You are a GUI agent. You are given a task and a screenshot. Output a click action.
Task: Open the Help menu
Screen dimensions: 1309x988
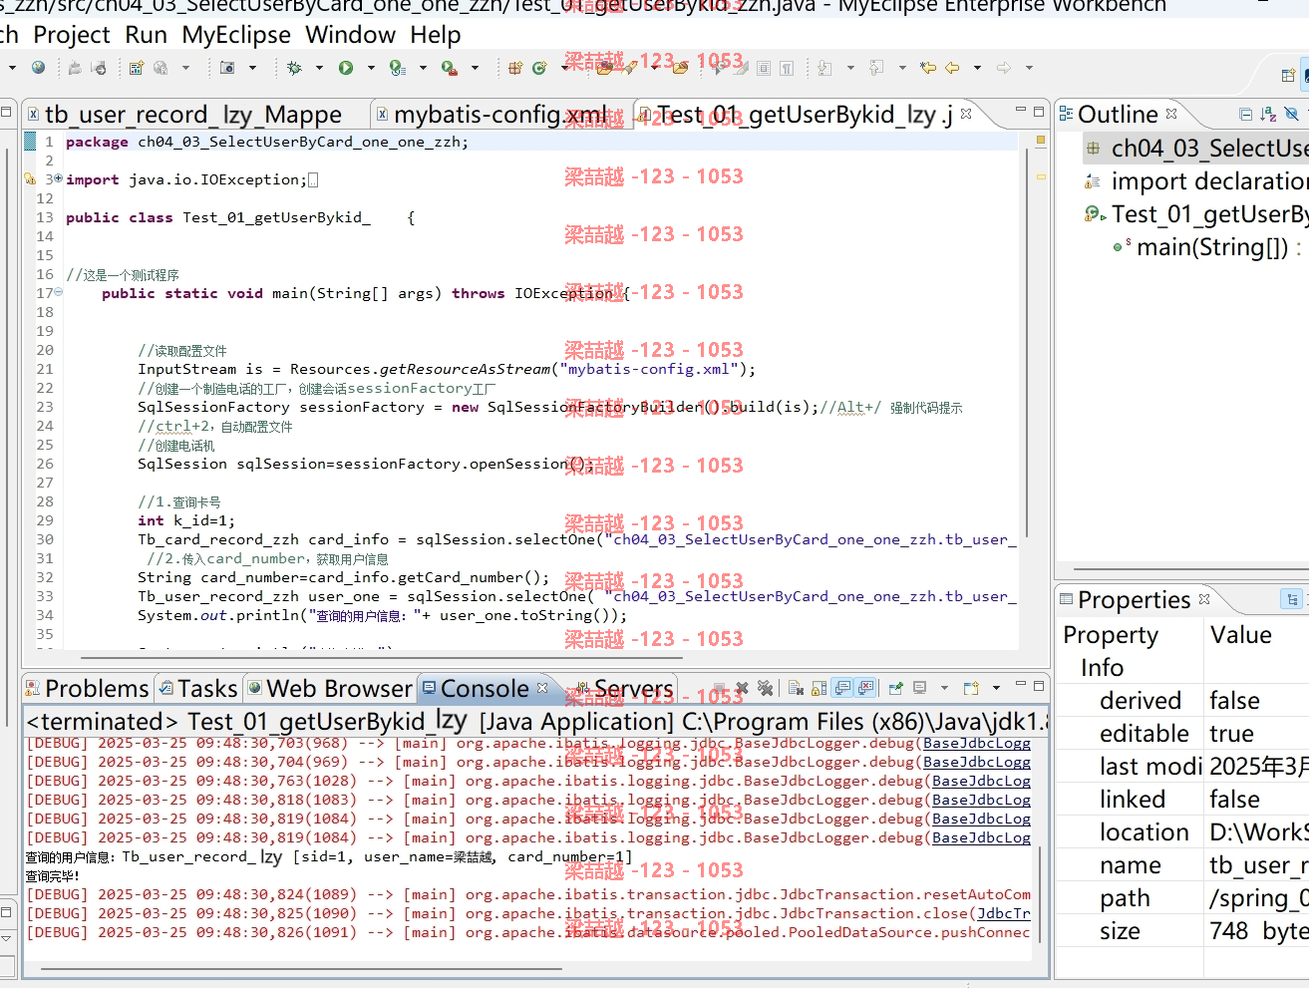[x=436, y=35]
